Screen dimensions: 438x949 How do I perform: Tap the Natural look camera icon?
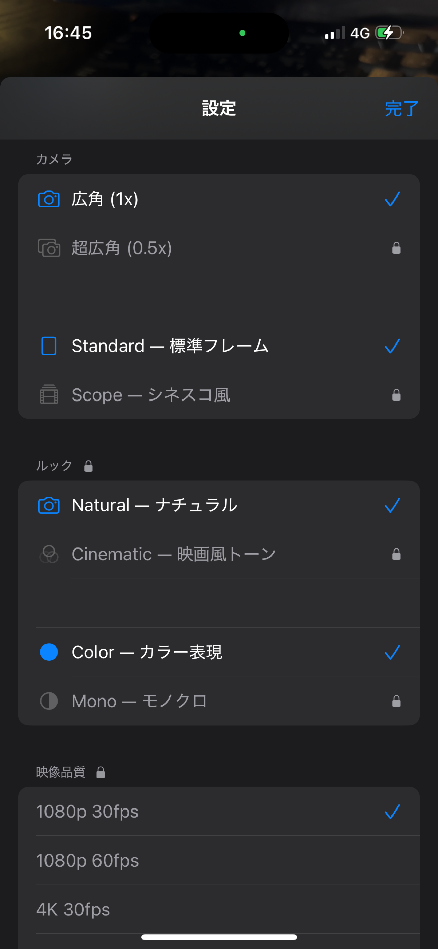tap(49, 505)
